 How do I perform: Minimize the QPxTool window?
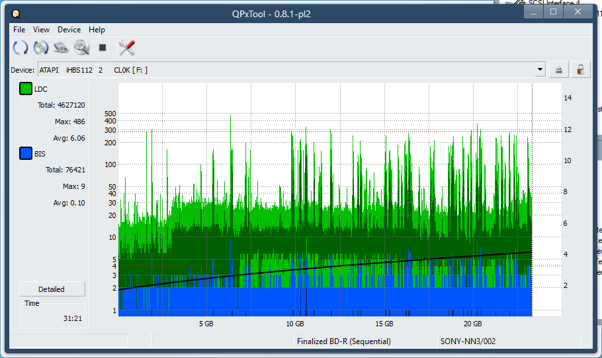[534, 13]
